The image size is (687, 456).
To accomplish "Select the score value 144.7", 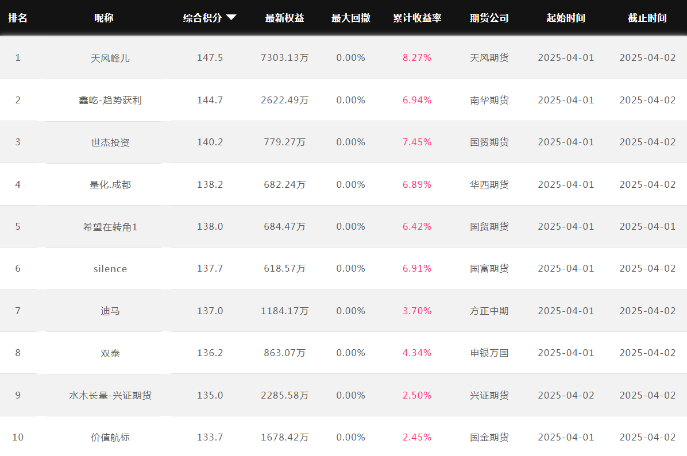I will tap(210, 101).
